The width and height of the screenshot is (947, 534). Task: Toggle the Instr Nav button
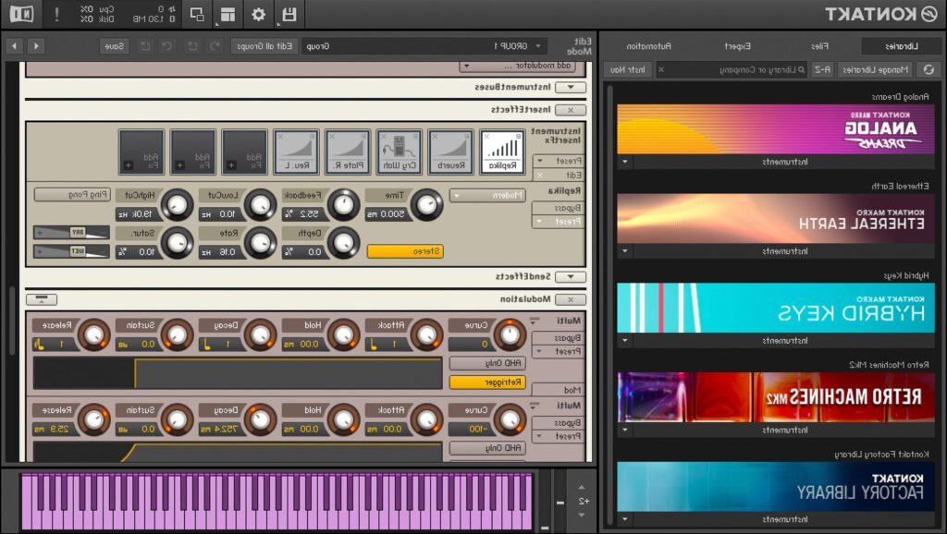[x=628, y=70]
